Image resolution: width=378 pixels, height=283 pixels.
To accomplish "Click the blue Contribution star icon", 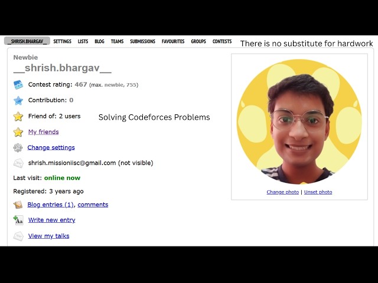I will 18,100.
